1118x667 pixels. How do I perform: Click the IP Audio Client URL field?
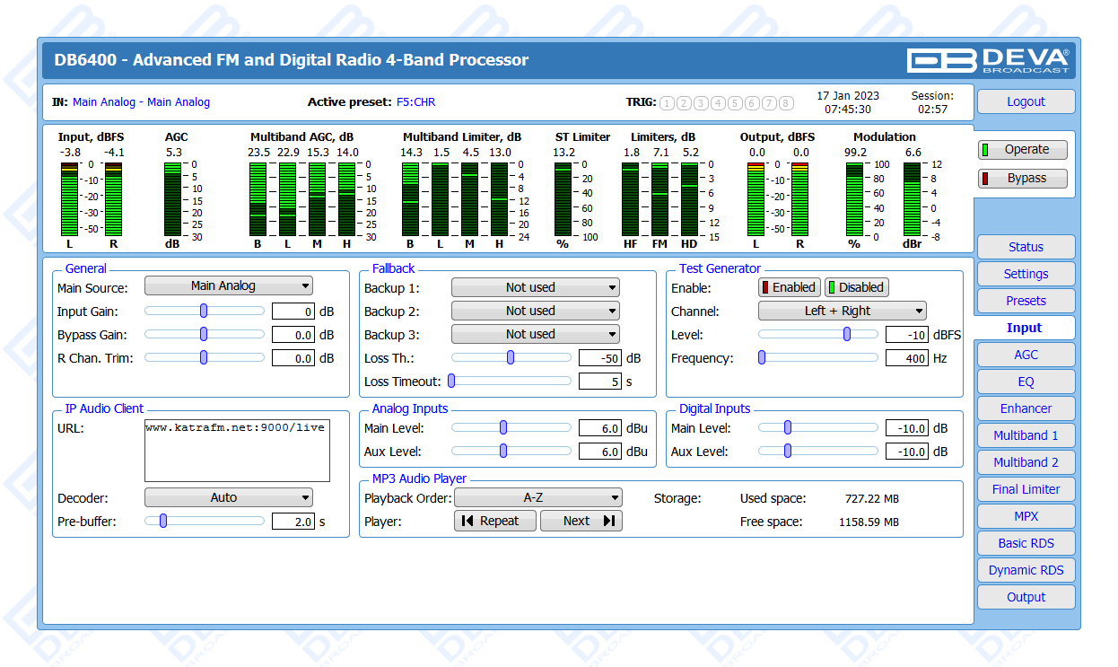pyautogui.click(x=236, y=451)
